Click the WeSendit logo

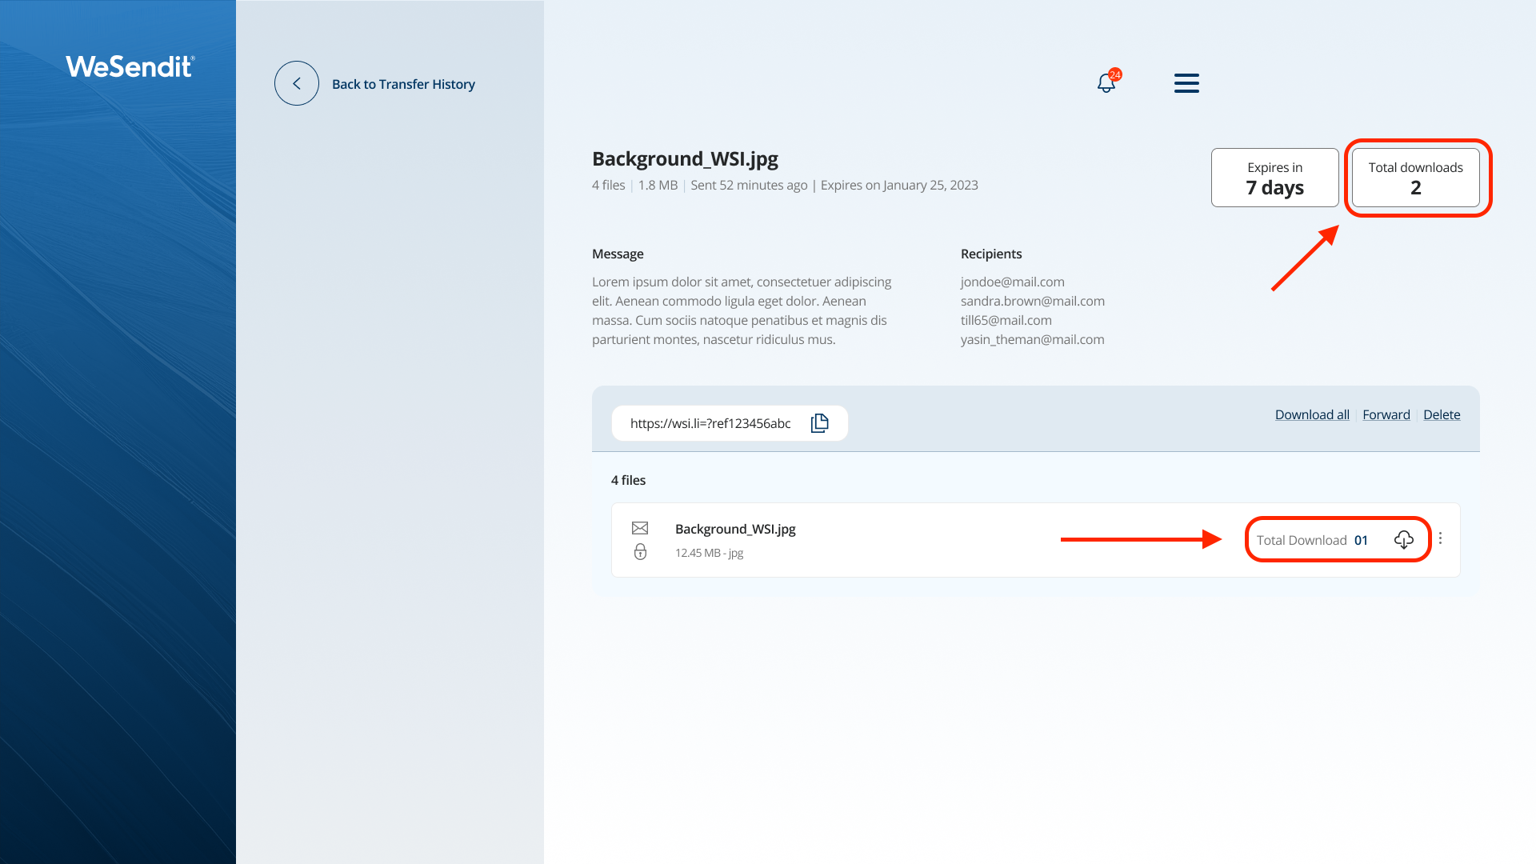[x=130, y=66]
